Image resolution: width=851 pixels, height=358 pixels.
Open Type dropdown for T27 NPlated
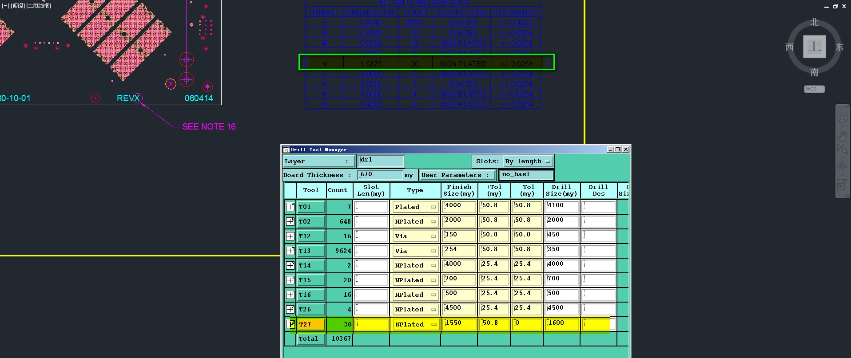point(415,324)
